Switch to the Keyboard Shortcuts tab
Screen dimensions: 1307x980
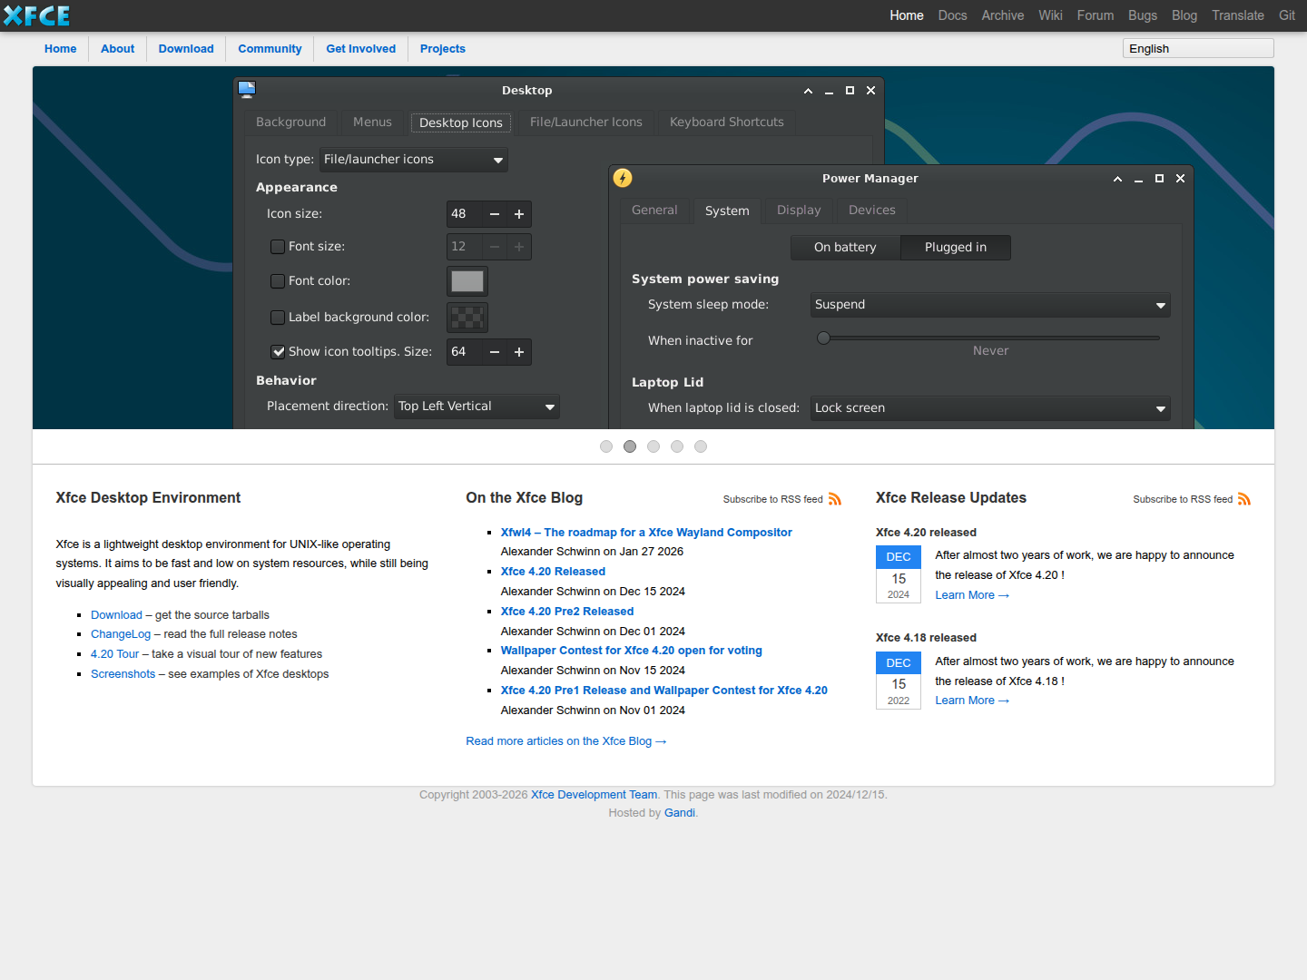tap(726, 122)
